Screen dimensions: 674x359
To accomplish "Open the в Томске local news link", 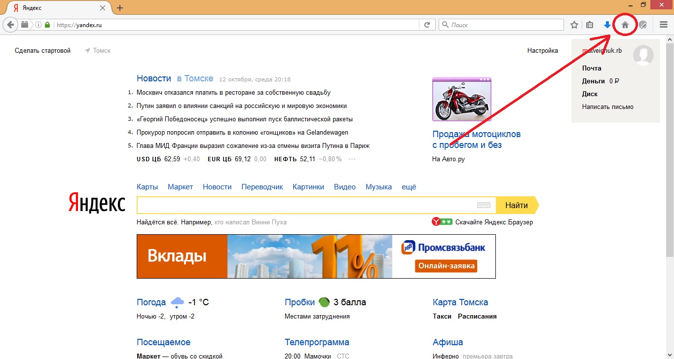I will (x=195, y=78).
